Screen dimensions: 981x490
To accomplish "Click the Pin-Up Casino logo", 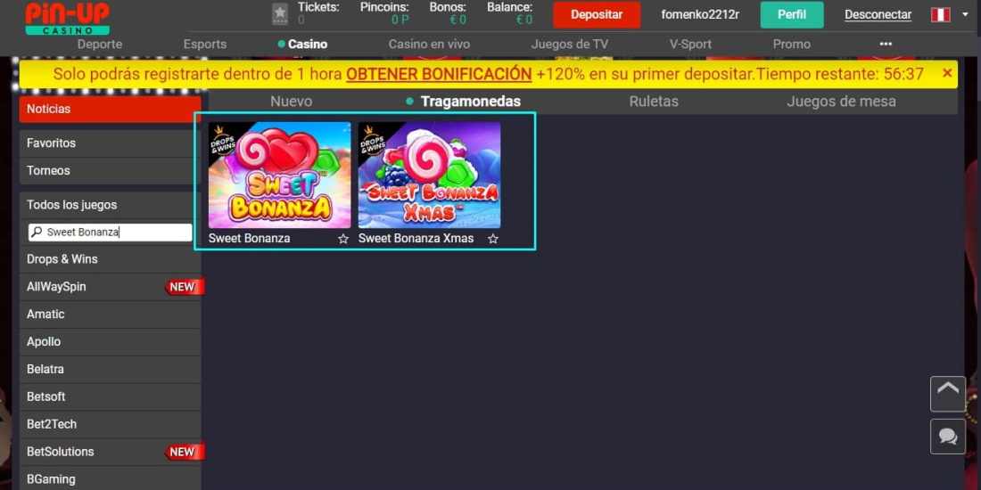I will pos(67,18).
